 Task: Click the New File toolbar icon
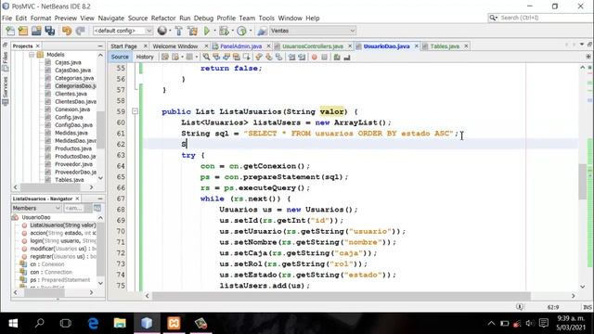(x=10, y=31)
